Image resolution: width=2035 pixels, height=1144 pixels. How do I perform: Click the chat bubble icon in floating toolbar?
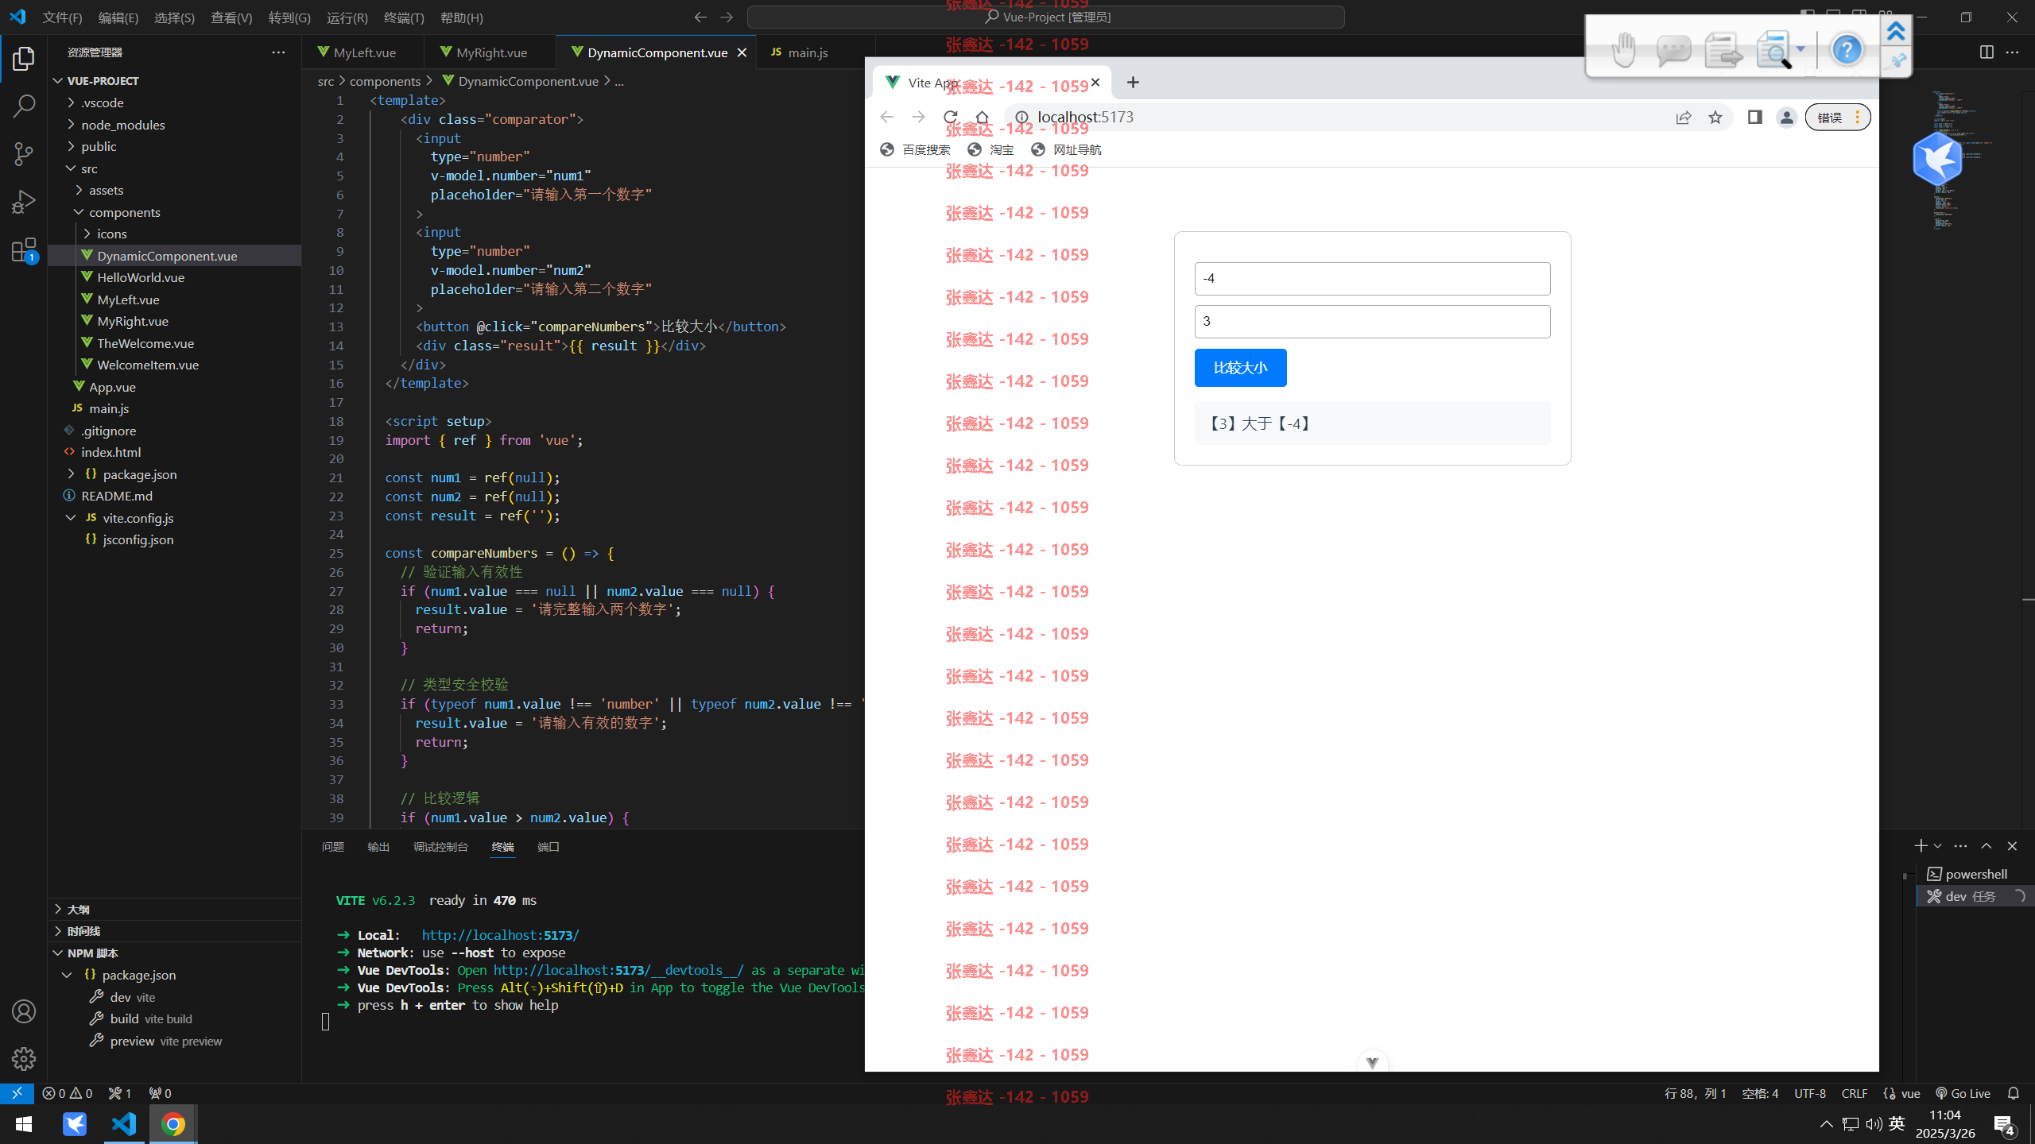[1673, 50]
